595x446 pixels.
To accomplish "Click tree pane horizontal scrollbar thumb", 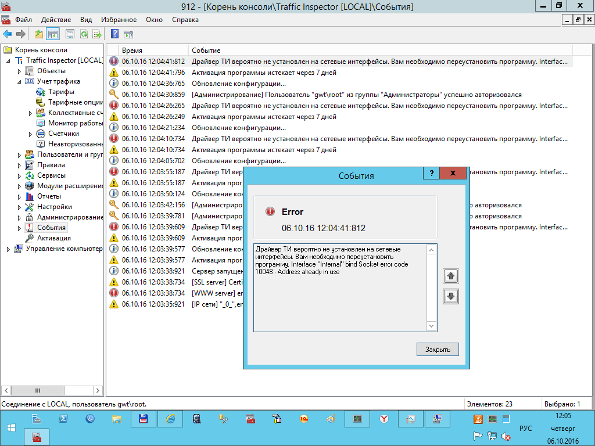I will click(38, 390).
